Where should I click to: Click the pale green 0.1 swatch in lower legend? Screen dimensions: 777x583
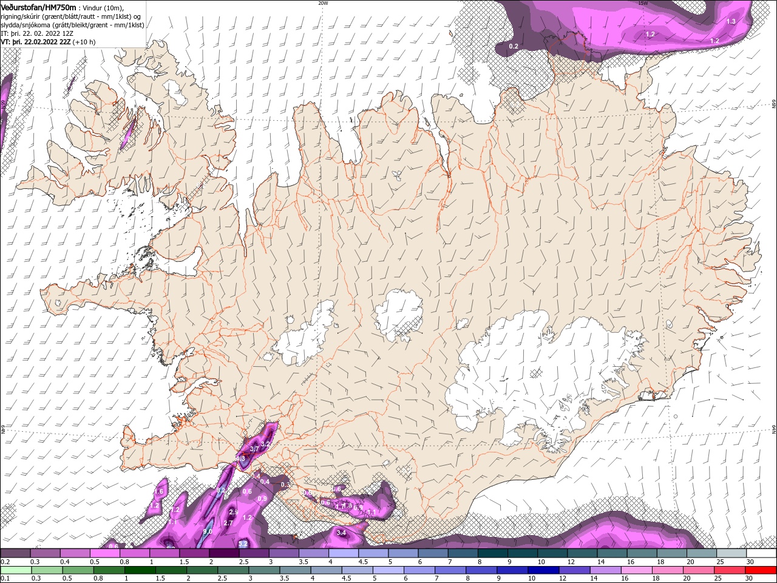(x=15, y=570)
